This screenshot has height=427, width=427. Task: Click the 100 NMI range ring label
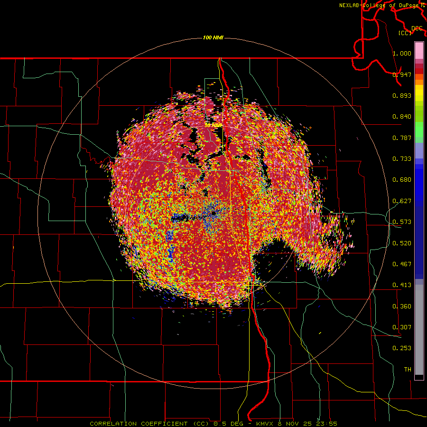213,37
